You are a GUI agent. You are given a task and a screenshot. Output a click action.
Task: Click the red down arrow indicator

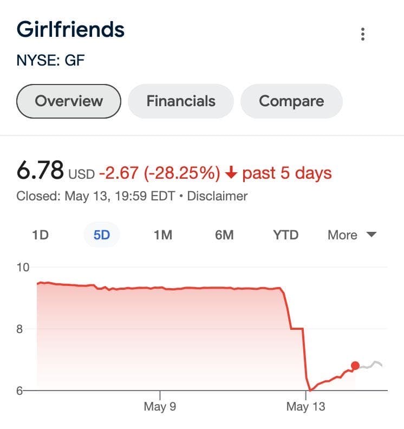click(x=231, y=173)
